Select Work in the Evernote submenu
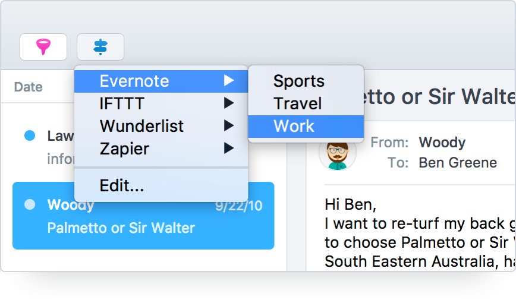This screenshot has height=303, width=516. click(294, 126)
